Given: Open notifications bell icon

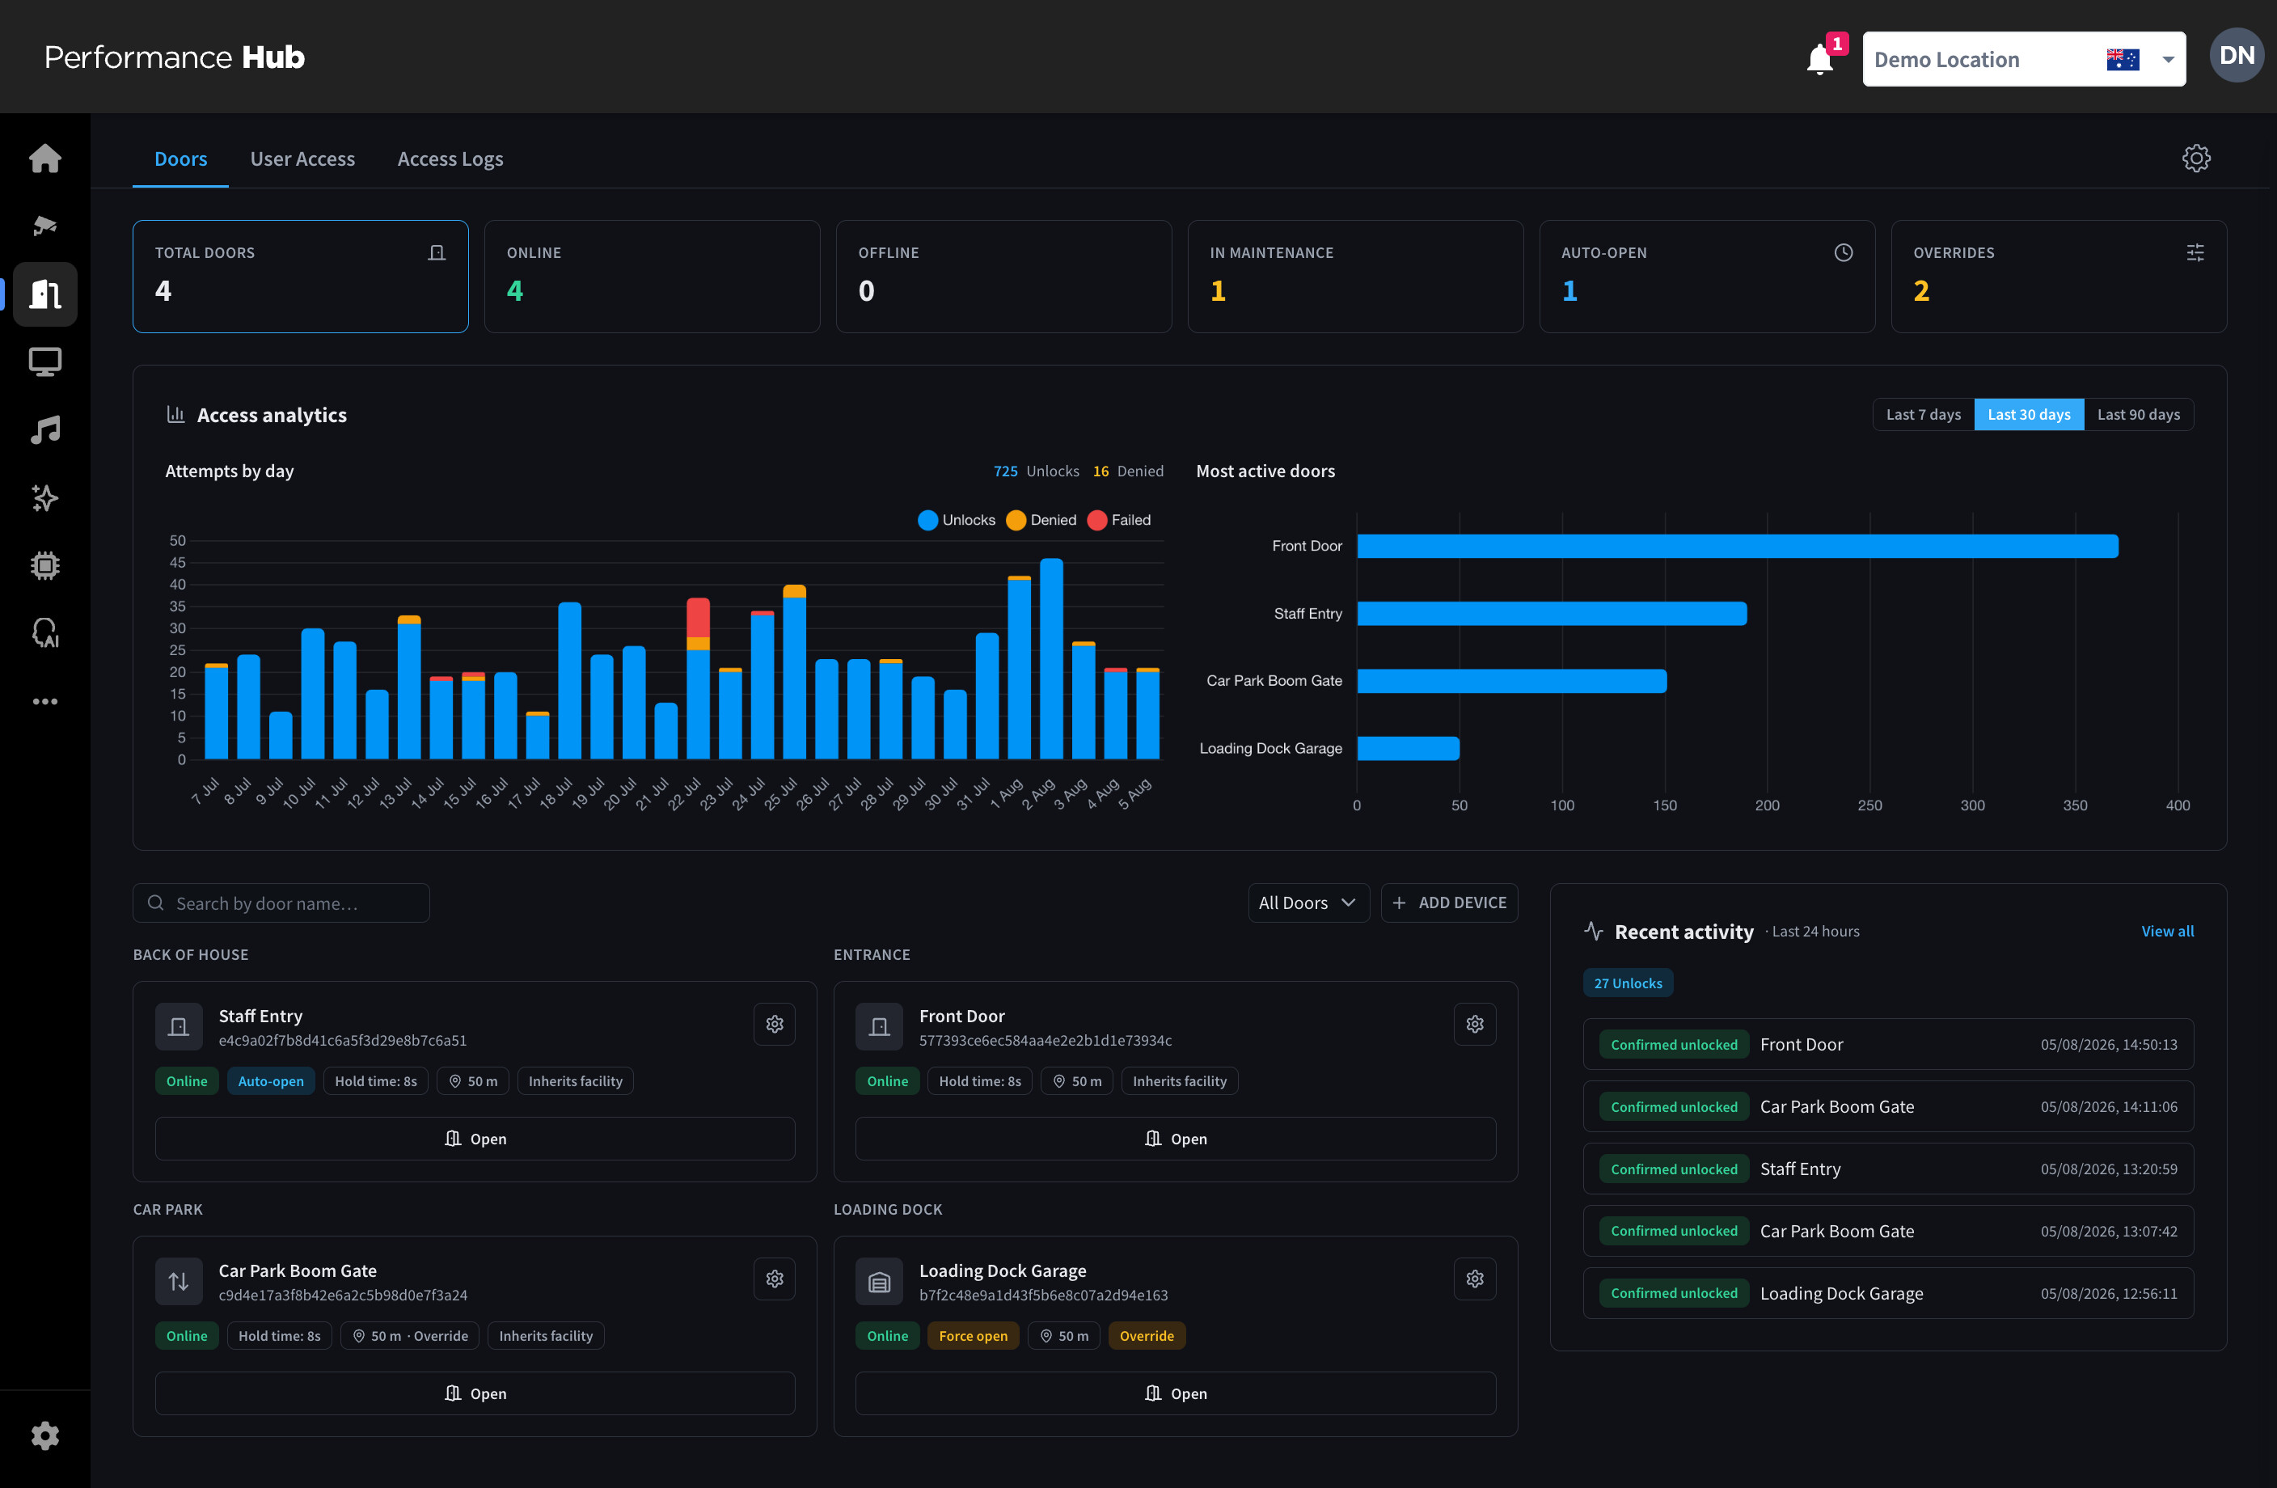Looking at the screenshot, I should pyautogui.click(x=1819, y=59).
